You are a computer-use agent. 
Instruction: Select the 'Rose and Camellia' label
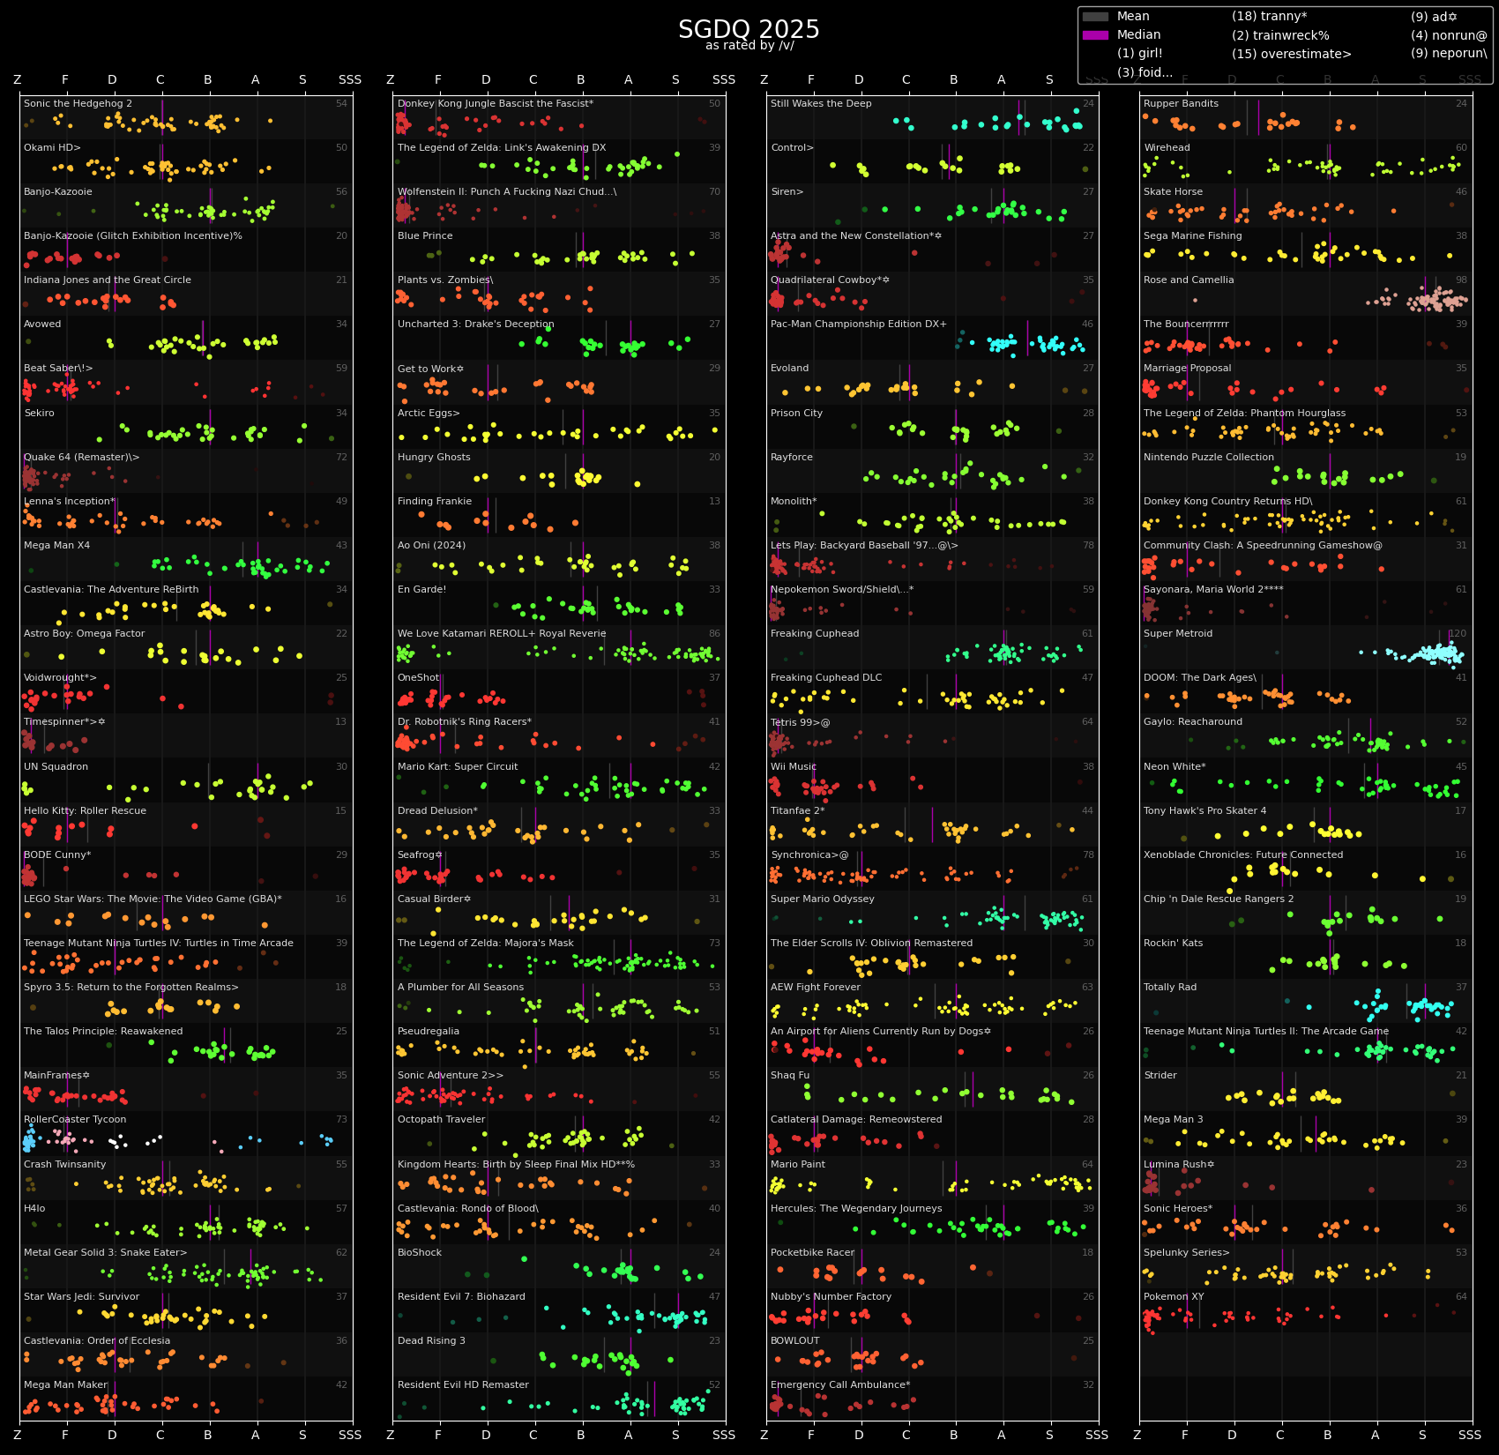pos(1189,280)
